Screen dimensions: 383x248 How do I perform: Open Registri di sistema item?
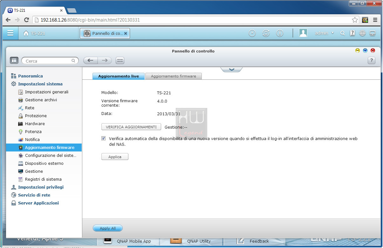44,179
